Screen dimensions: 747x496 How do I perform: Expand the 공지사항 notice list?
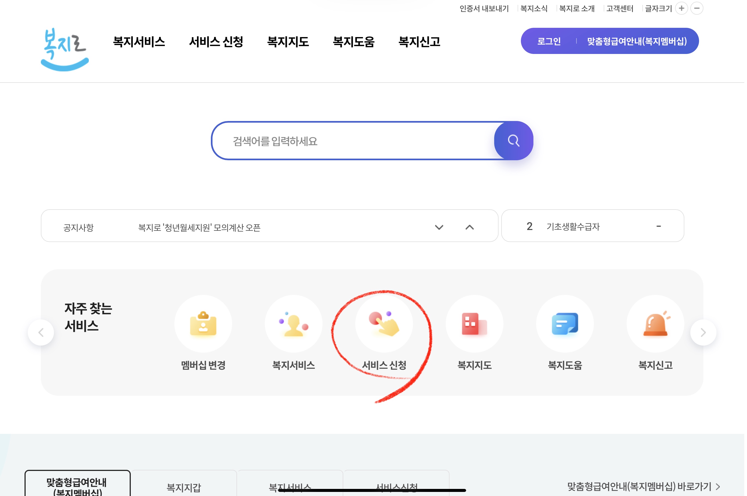(439, 226)
